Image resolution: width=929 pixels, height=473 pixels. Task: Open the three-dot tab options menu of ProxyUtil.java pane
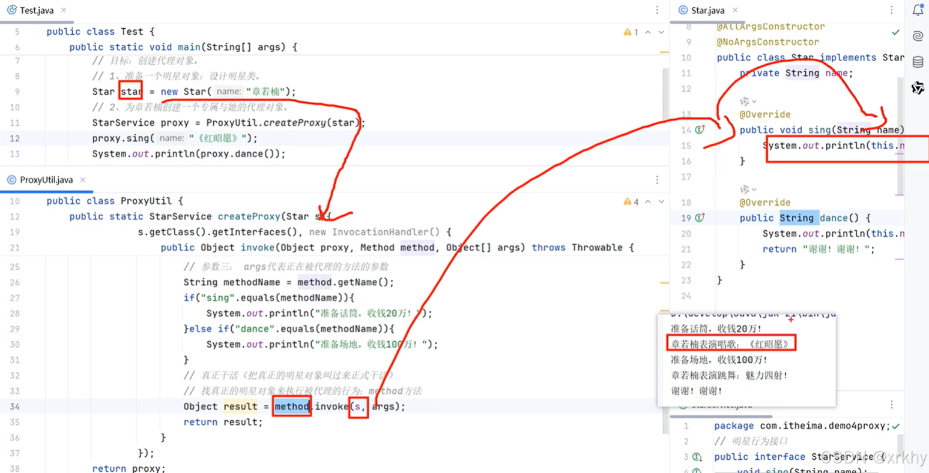[657, 180]
